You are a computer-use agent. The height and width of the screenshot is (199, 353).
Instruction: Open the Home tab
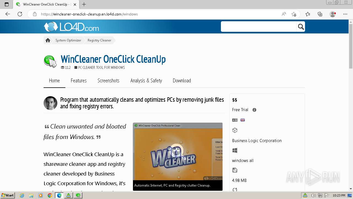coord(54,81)
